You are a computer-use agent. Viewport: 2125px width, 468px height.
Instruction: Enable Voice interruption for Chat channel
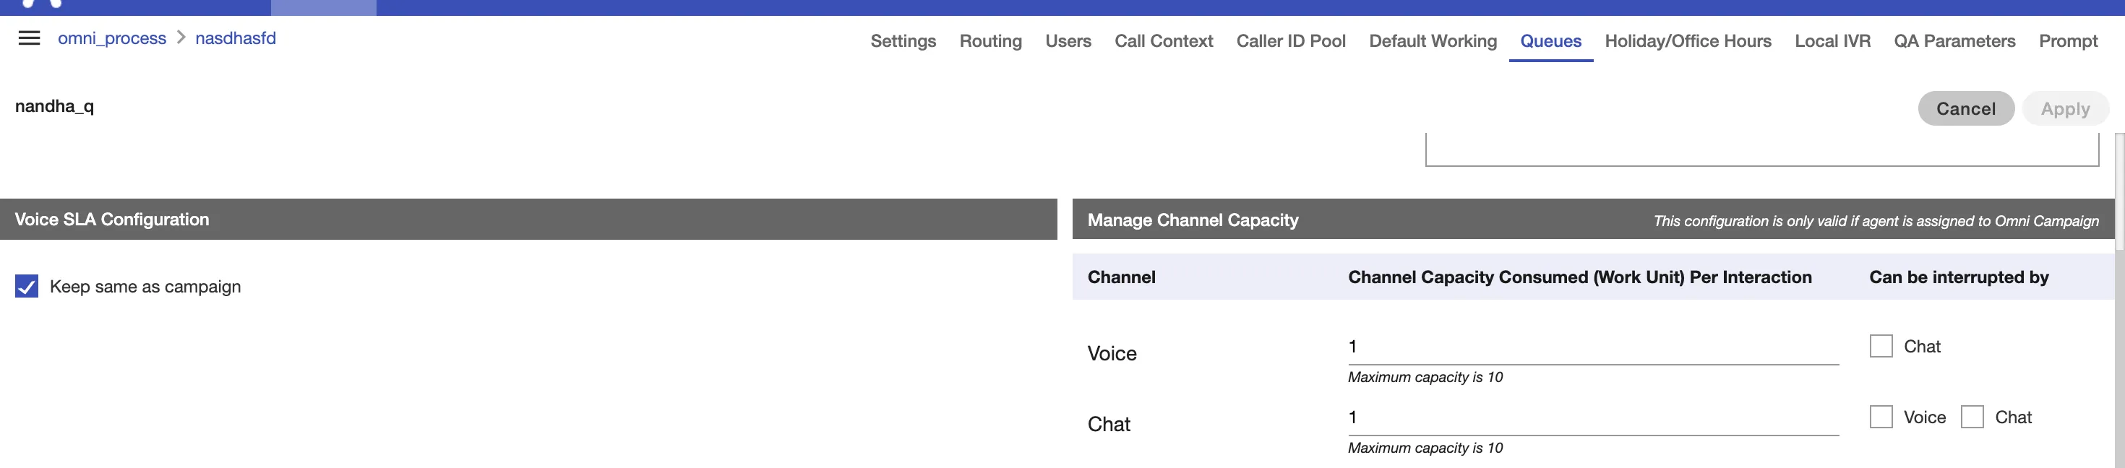(1881, 416)
